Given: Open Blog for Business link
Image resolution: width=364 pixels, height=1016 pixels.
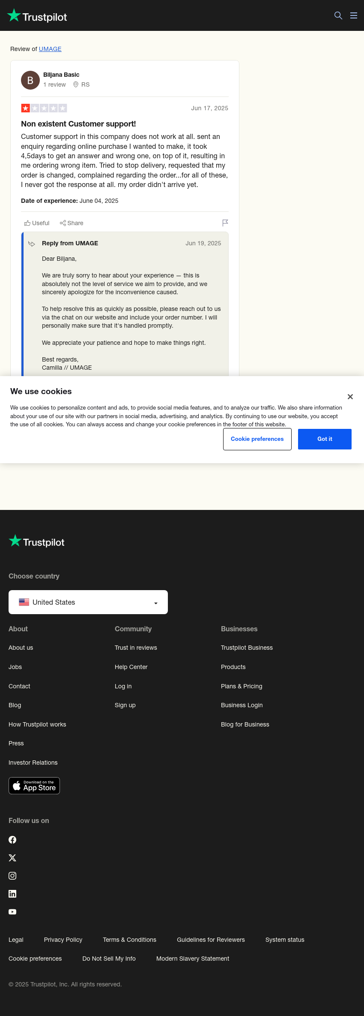Looking at the screenshot, I should (x=245, y=724).
